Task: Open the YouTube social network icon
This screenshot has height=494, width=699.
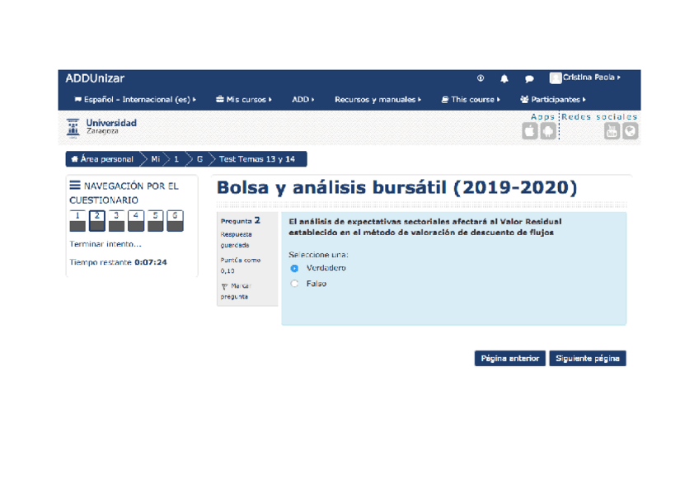Action: pos(612,131)
